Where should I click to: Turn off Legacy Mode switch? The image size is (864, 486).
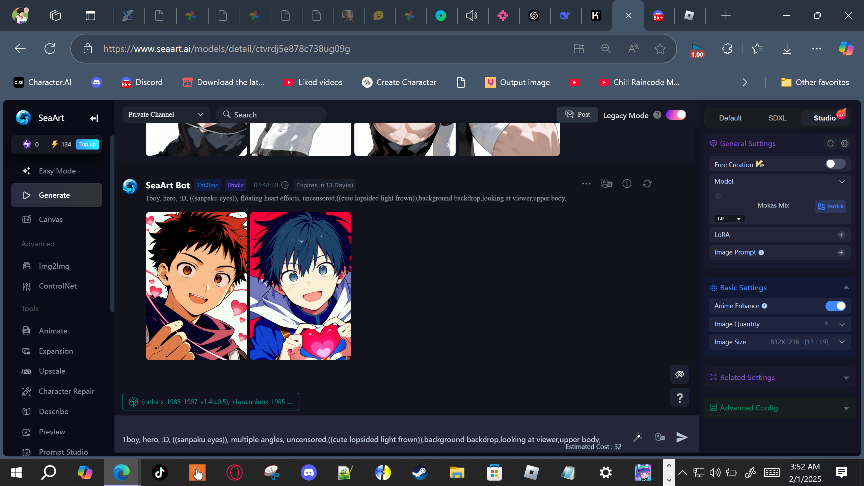(x=676, y=115)
